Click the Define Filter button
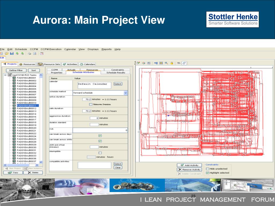 click(x=16, y=71)
